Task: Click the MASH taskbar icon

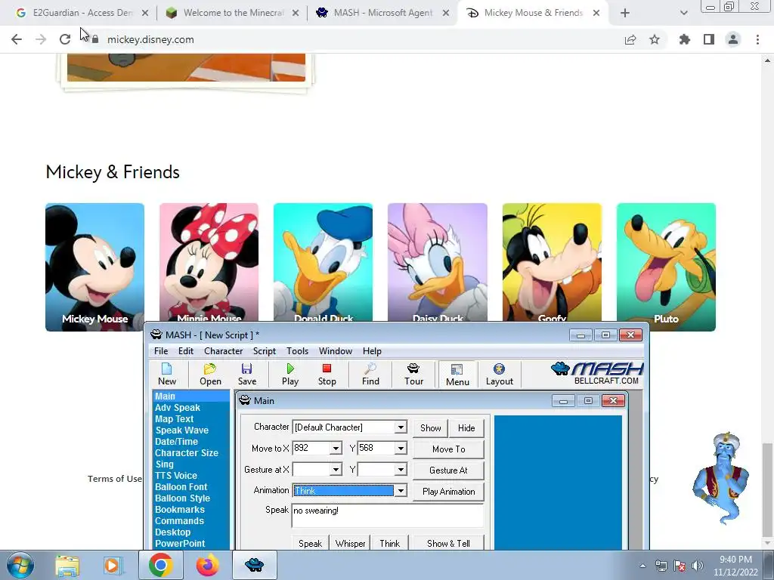Action: (x=254, y=565)
